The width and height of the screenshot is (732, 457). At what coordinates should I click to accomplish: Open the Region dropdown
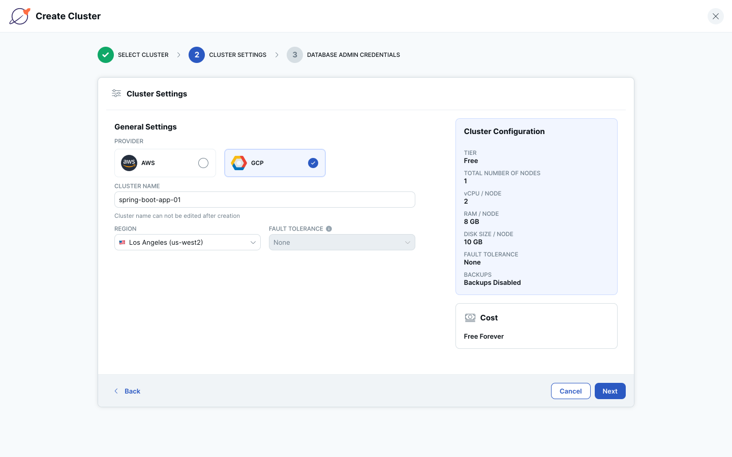pos(187,242)
